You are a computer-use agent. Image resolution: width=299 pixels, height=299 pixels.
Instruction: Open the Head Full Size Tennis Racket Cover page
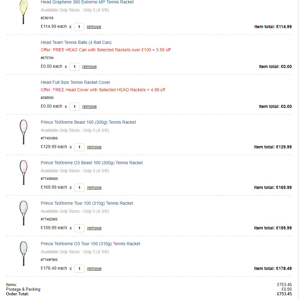[x=75, y=82]
